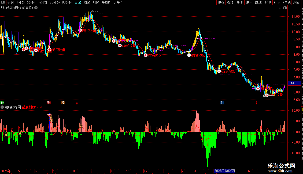Click the green 跌 event marker
Screen dimensions: 303x174
[x=2, y=103]
